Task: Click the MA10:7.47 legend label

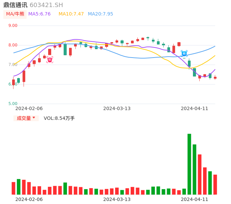Action: [x=71, y=14]
